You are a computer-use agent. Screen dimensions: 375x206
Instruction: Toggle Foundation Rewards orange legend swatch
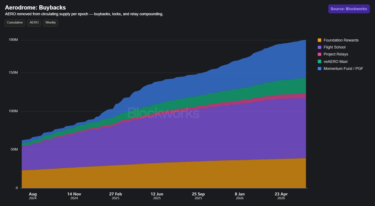[319, 40]
